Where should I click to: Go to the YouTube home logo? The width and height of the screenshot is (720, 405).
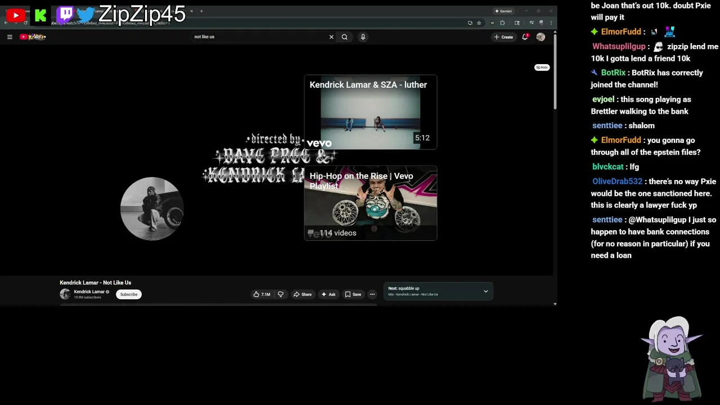33,37
